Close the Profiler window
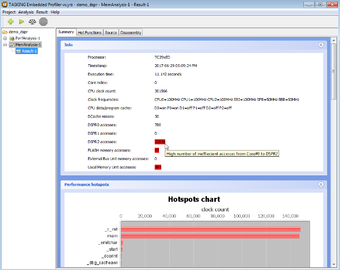 [x=332, y=5]
